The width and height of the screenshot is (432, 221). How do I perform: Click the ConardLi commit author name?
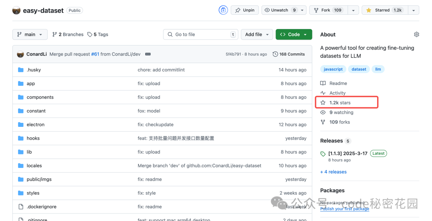point(36,54)
